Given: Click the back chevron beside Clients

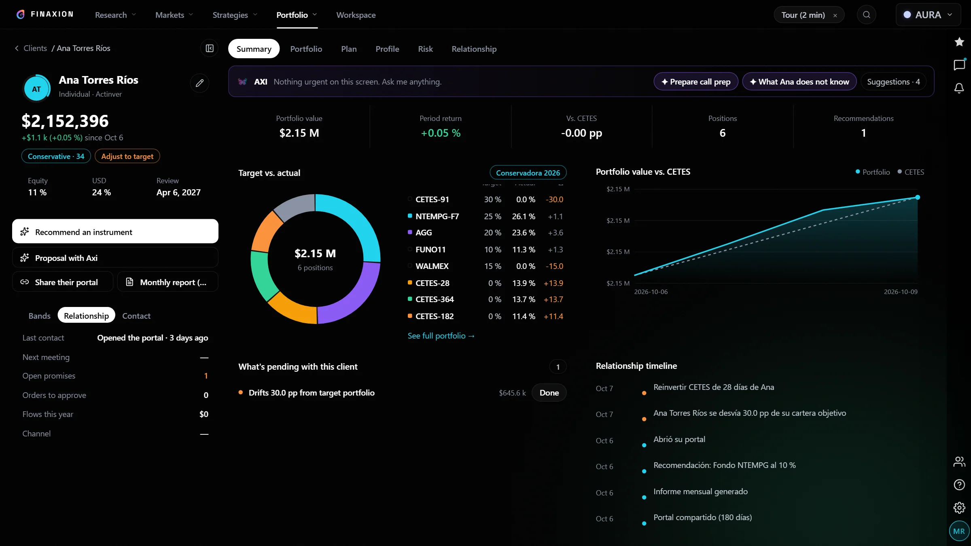Looking at the screenshot, I should click(17, 49).
